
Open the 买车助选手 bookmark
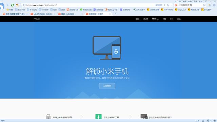[139, 10]
